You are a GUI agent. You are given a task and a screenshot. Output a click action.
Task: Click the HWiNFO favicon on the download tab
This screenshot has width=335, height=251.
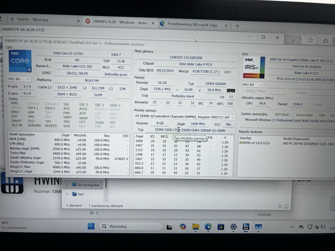click(x=87, y=21)
